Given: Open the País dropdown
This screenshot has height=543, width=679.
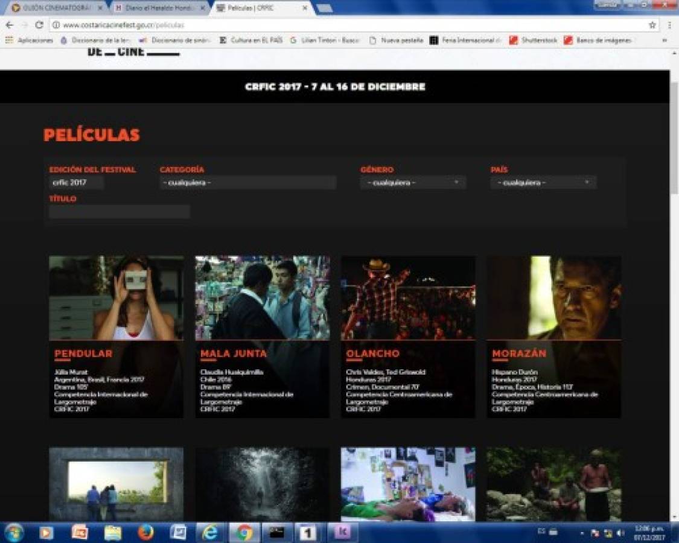Looking at the screenshot, I should (x=543, y=182).
